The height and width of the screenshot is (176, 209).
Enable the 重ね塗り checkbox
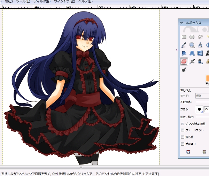click(x=183, y=144)
